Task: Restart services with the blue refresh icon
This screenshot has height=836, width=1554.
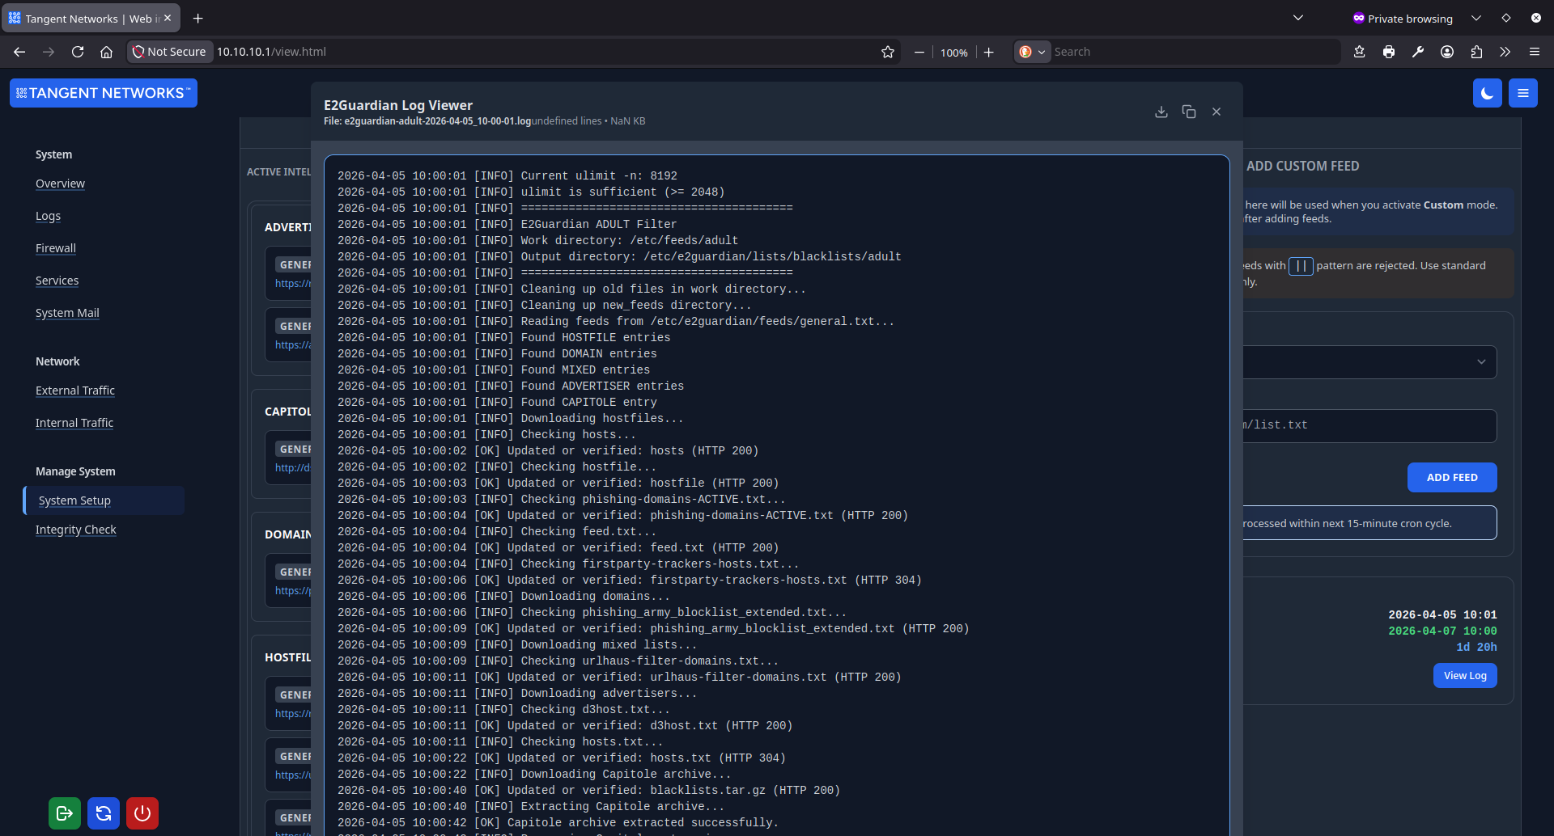Action: pos(103,813)
